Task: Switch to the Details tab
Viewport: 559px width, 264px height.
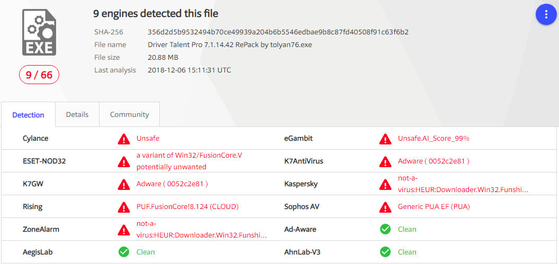Action: pyautogui.click(x=77, y=114)
